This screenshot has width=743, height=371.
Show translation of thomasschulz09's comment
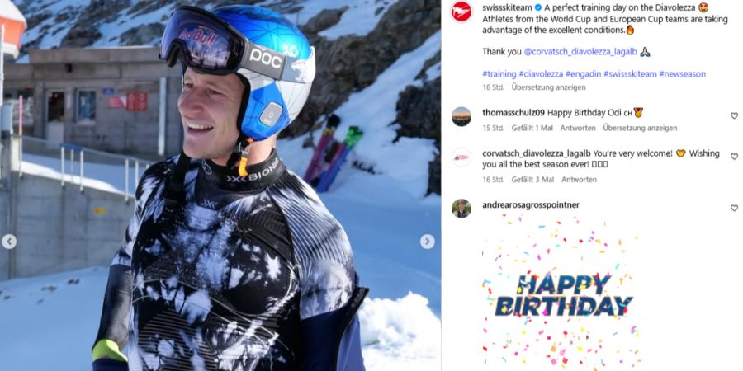(x=640, y=129)
